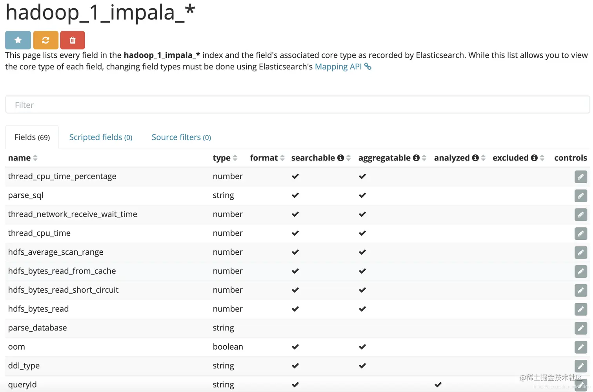Click into the Filter input field
This screenshot has width=593, height=392.
click(x=297, y=105)
